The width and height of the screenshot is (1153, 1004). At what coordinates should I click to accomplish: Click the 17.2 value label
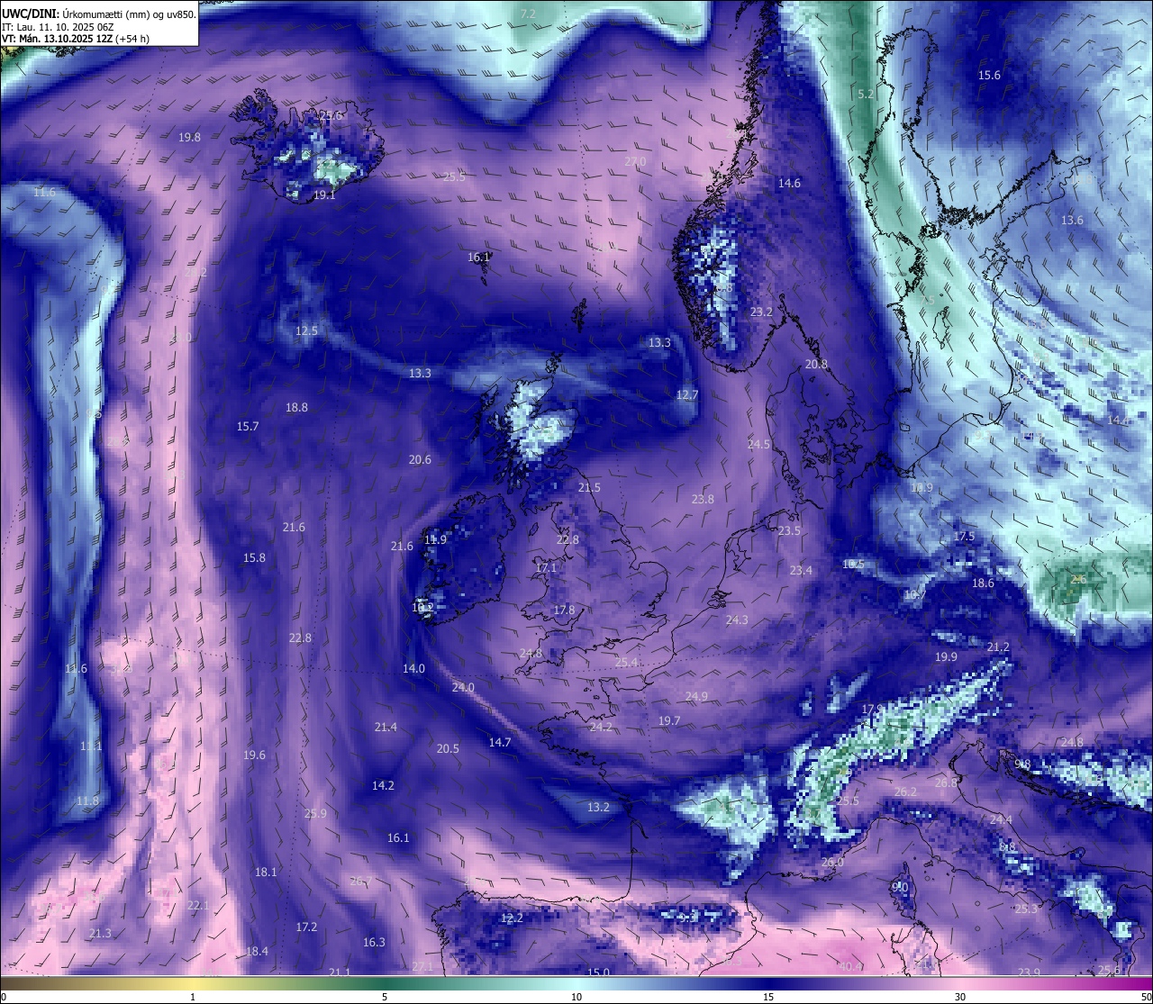306,927
